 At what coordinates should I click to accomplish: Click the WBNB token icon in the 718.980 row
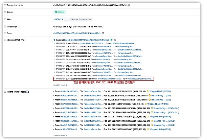[148, 129]
